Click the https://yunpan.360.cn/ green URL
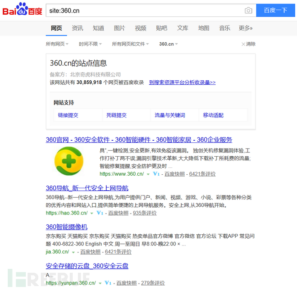The height and width of the screenshot is (290, 297). point(71,283)
